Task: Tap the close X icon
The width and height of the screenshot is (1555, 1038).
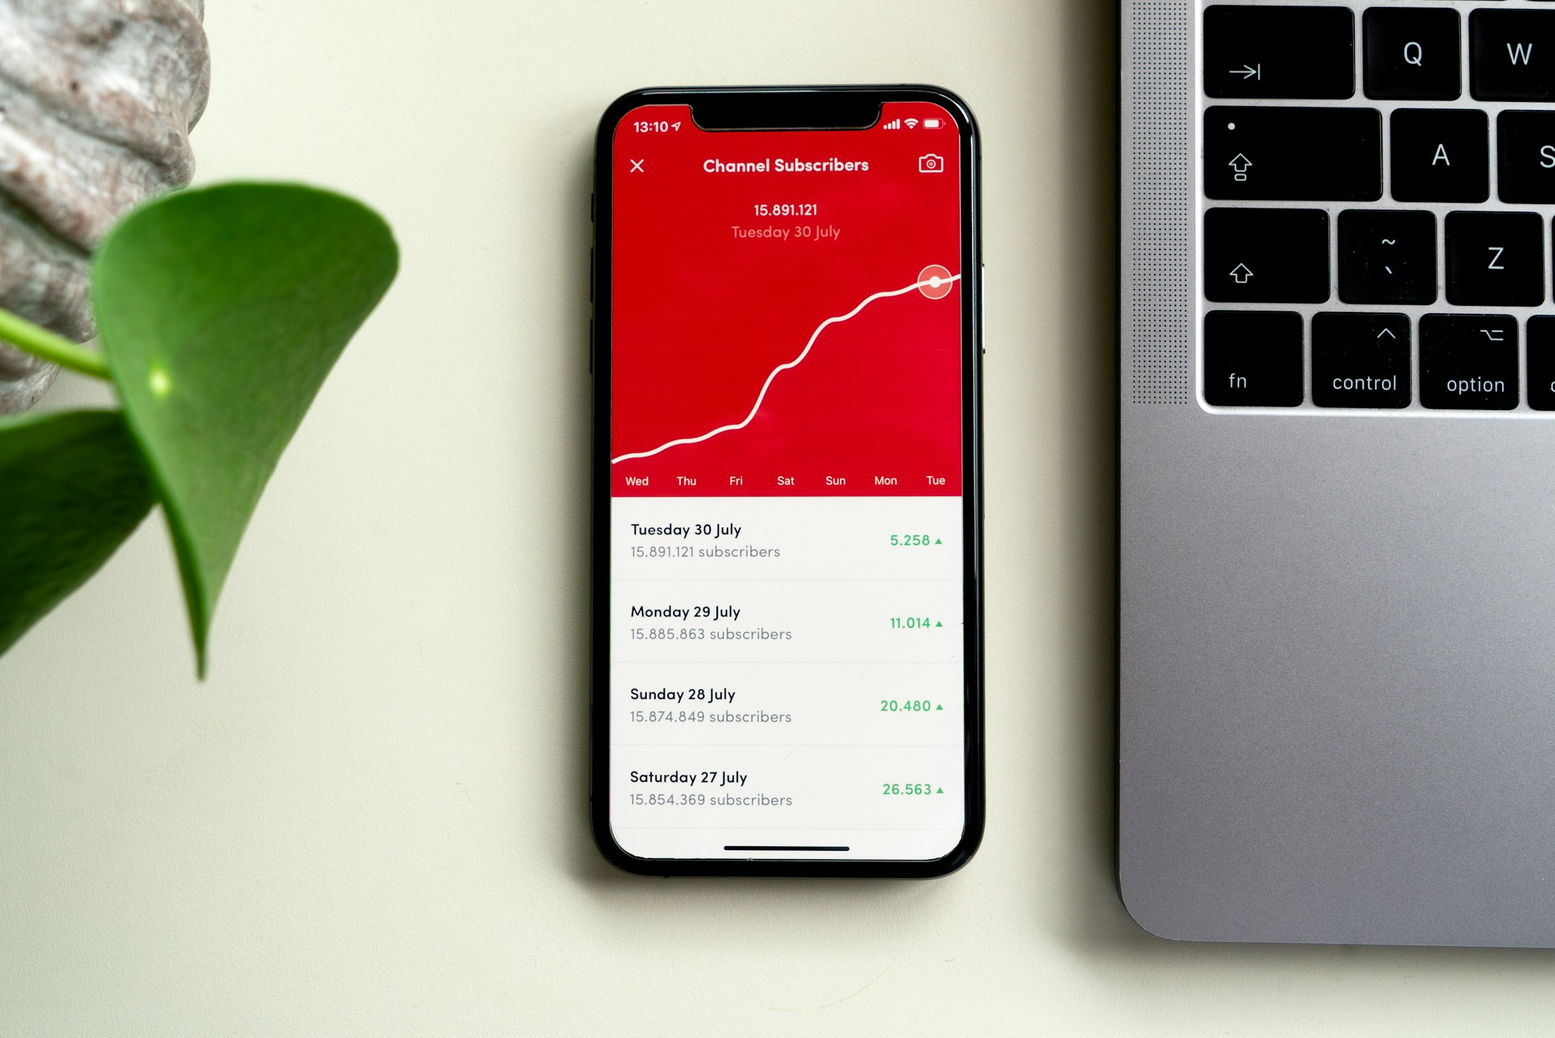Action: (636, 162)
